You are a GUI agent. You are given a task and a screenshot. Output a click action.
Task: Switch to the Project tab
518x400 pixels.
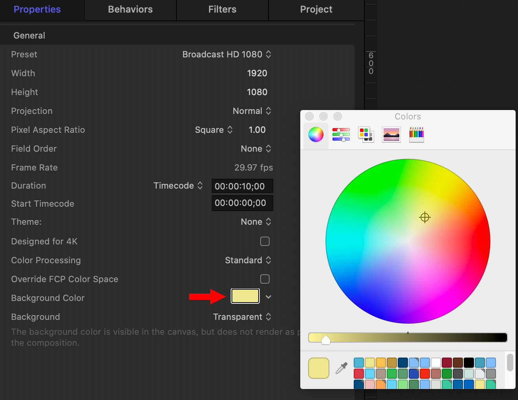coord(316,9)
